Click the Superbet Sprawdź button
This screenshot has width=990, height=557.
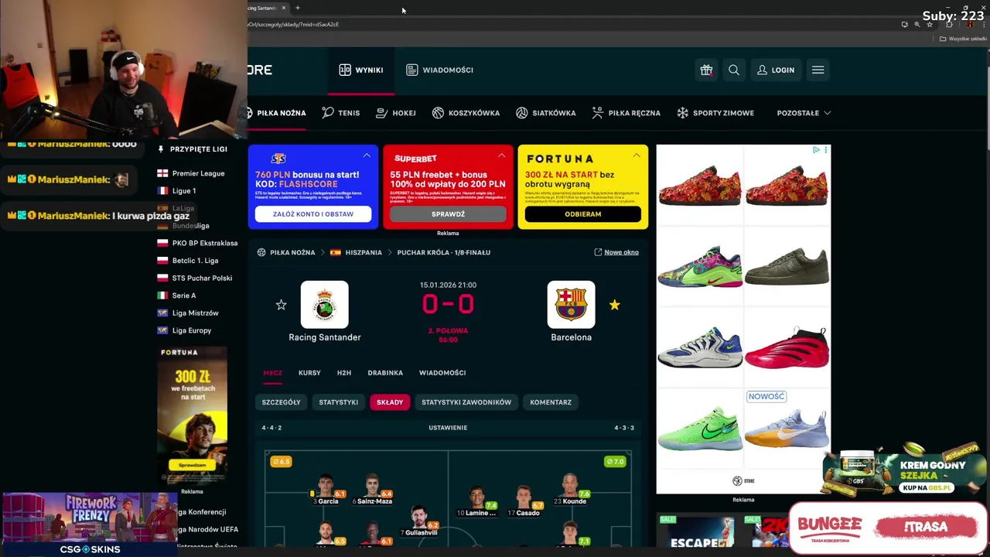tap(448, 214)
